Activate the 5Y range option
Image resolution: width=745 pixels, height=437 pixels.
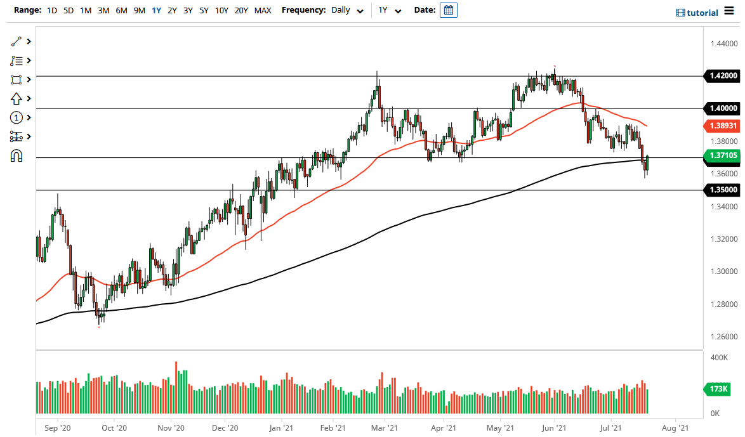(203, 11)
